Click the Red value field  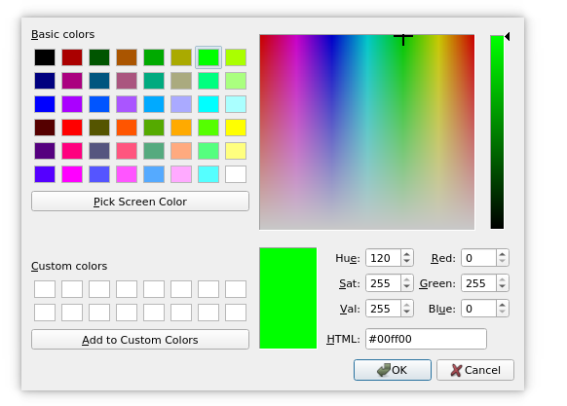tap(478, 258)
